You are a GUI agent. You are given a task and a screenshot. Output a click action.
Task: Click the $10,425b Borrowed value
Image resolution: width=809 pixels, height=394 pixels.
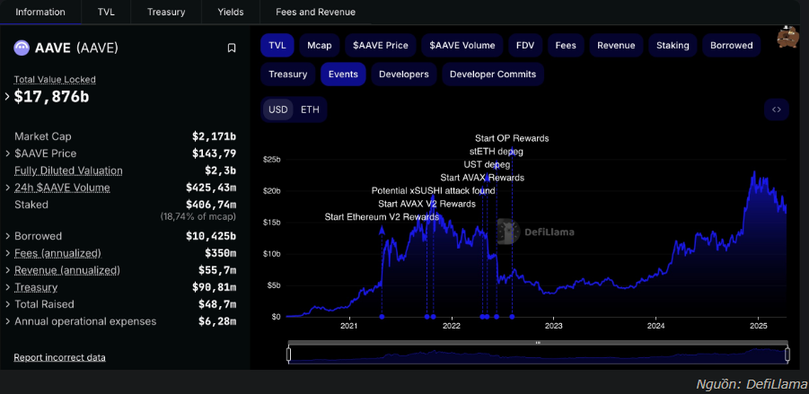coord(211,236)
